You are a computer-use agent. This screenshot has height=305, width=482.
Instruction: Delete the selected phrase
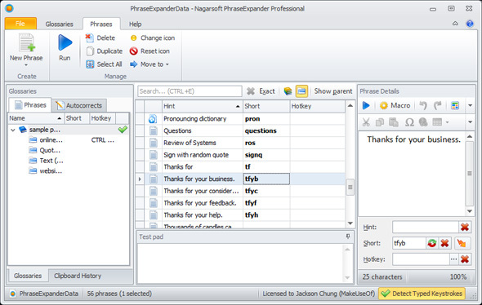[100, 38]
